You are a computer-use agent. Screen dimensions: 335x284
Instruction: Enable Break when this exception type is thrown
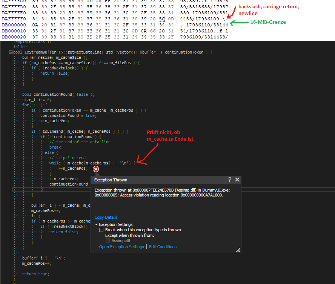[x=101, y=230]
